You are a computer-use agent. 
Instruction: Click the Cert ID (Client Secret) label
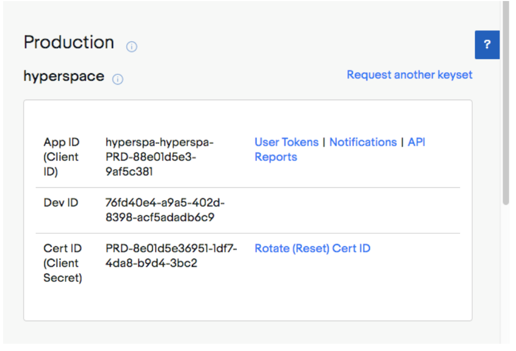tap(62, 263)
